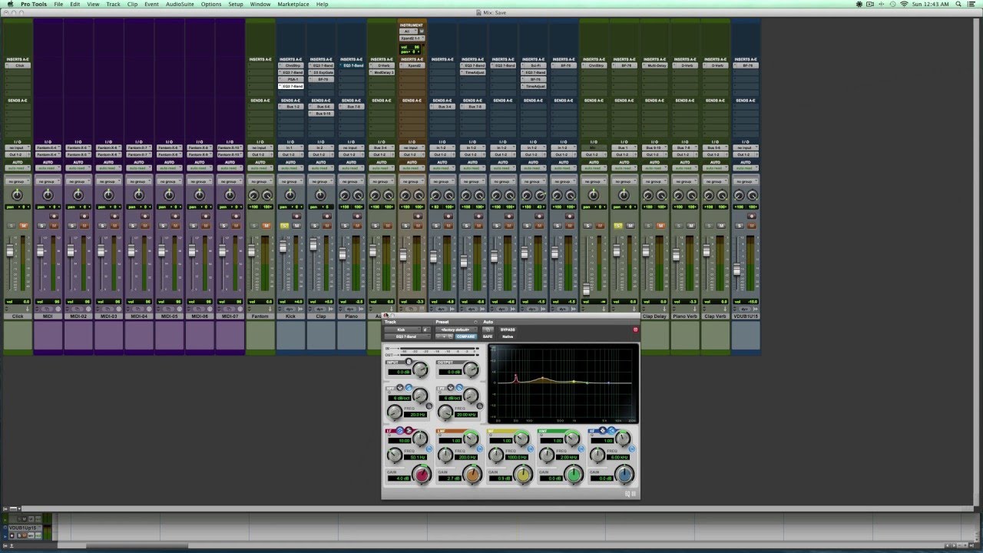This screenshot has height=553, width=983.
Task: Open the Xpand2 insert on instrument track
Action: pyautogui.click(x=412, y=65)
